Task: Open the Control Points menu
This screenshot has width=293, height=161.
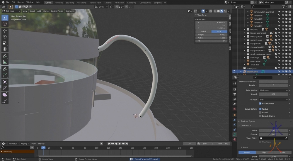Action: (x=57, y=11)
